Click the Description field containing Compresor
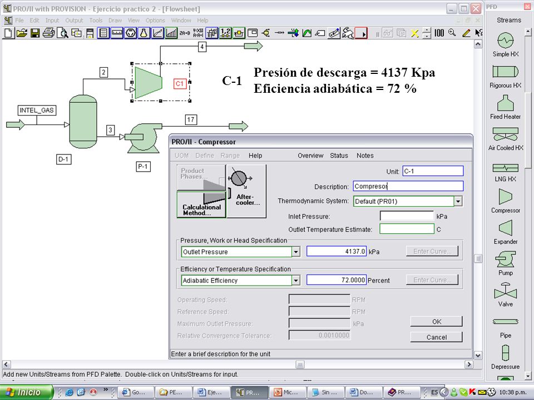Screen dimensions: 534x400 [408, 186]
